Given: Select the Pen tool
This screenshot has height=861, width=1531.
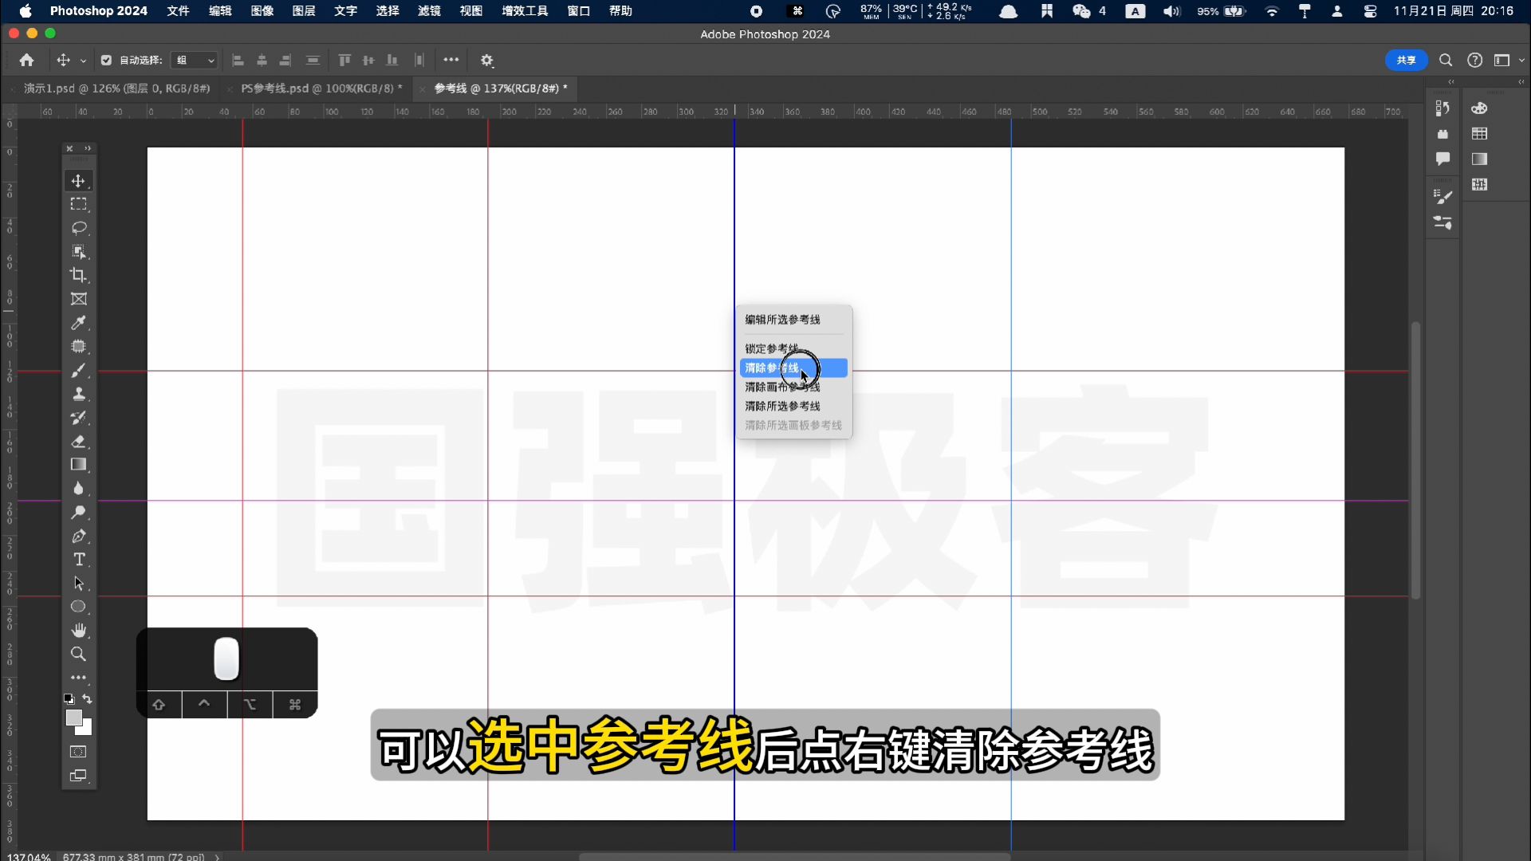Looking at the screenshot, I should tap(78, 536).
